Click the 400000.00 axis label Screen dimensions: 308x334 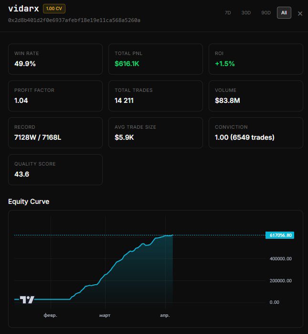pyautogui.click(x=281, y=258)
